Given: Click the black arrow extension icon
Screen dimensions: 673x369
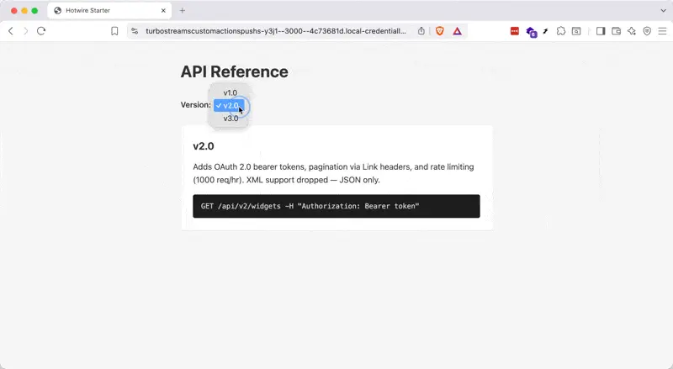Looking at the screenshot, I should (545, 31).
